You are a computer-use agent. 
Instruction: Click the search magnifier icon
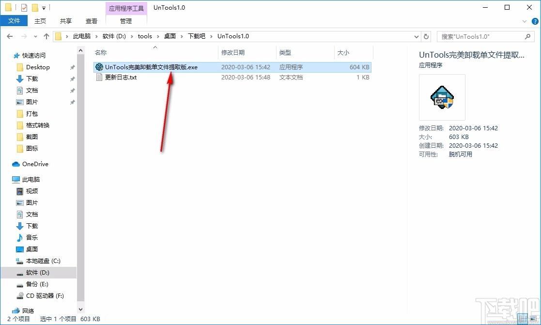[527, 36]
